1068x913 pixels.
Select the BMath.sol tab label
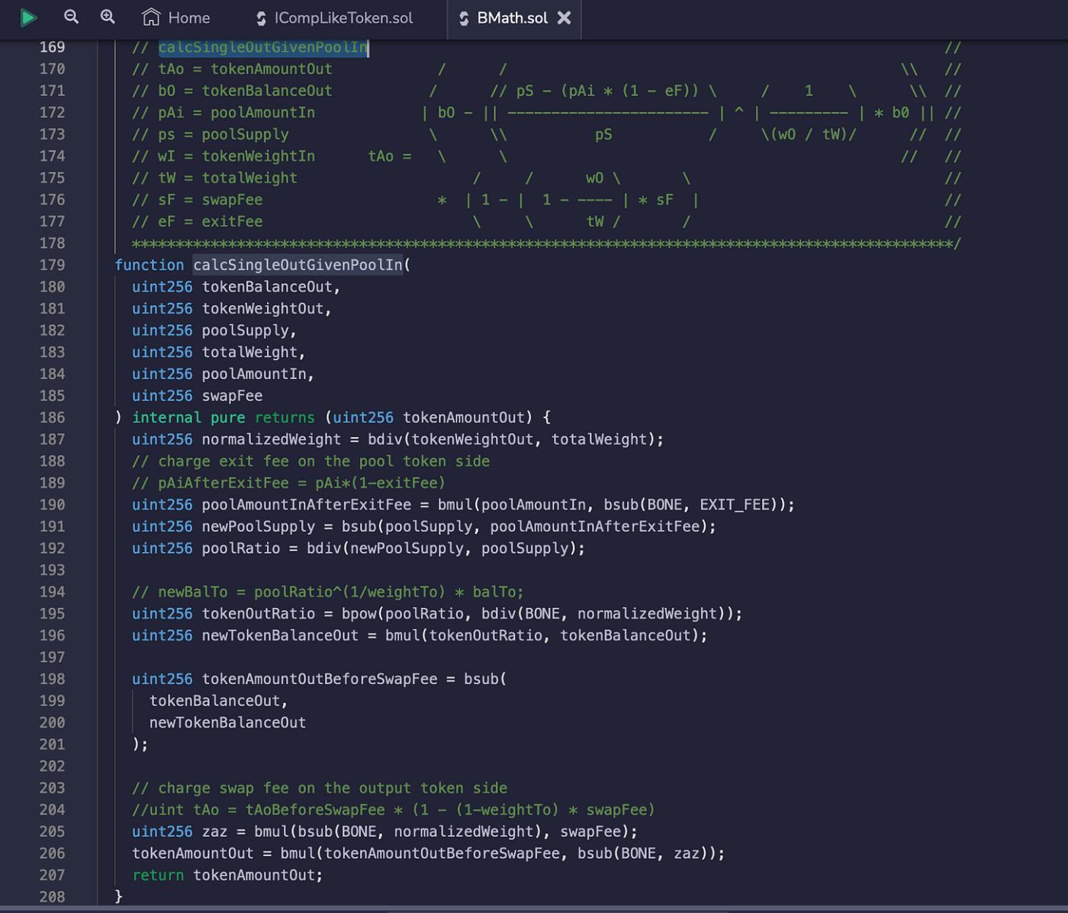coord(512,18)
